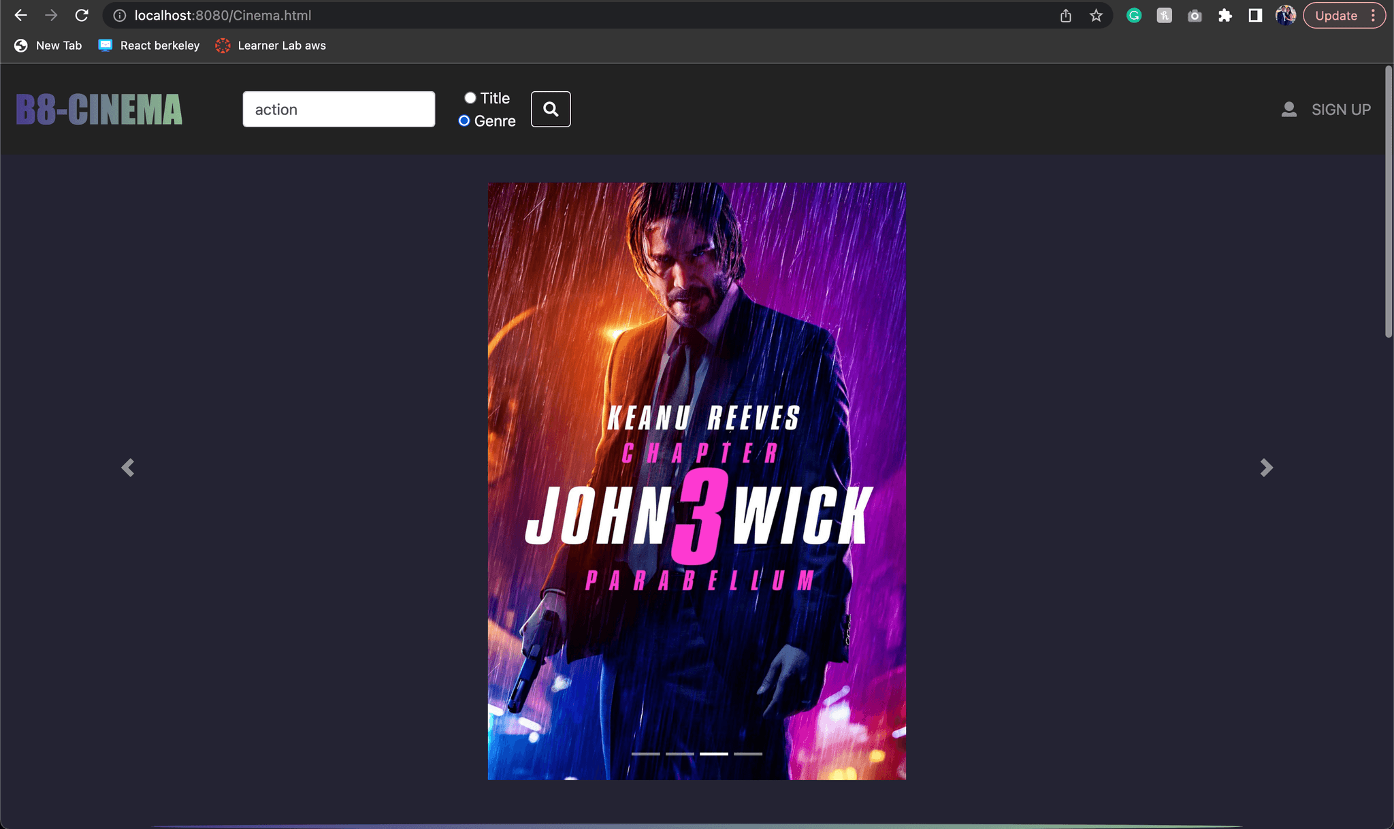Open the React berkeley bookmark

coord(149,46)
